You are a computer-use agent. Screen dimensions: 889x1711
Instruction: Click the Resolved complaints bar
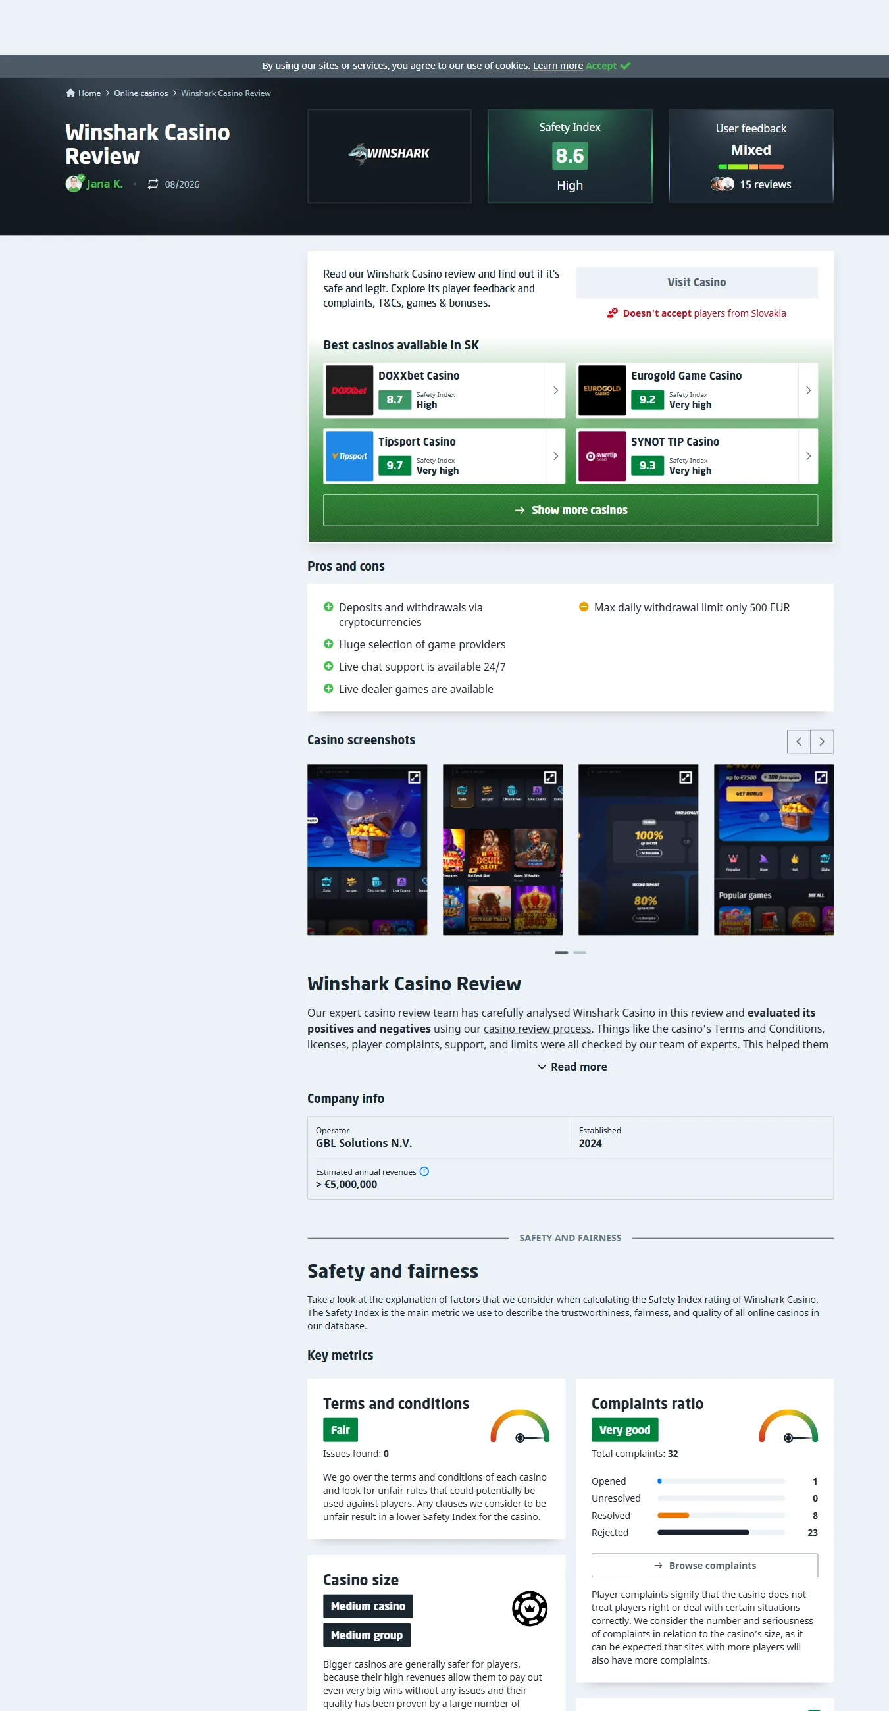click(x=721, y=1515)
